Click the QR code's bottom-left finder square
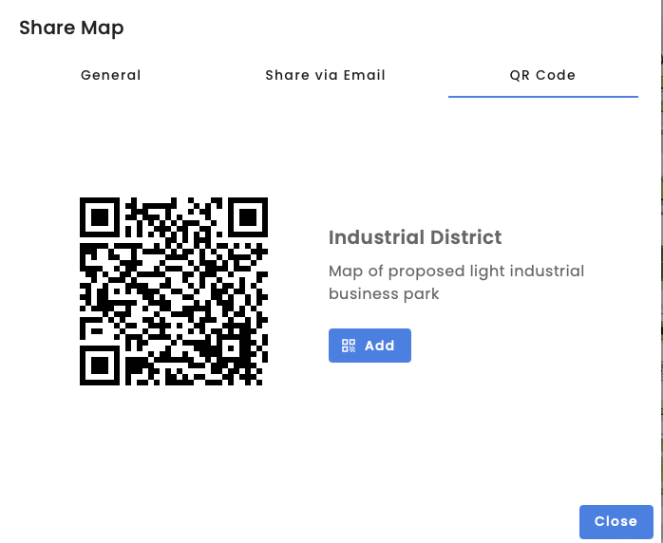The image size is (663, 543). click(x=99, y=365)
